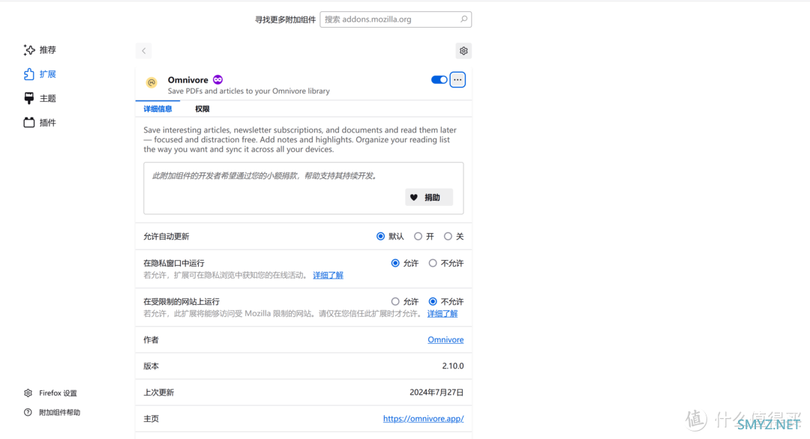Choose 允许 for running in private windows
Screen dimensions: 810x439
click(395, 263)
